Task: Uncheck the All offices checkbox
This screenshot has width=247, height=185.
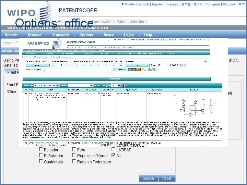Action: (x=114, y=155)
